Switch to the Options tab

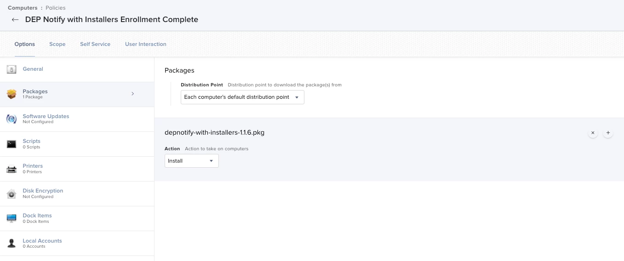pos(25,44)
